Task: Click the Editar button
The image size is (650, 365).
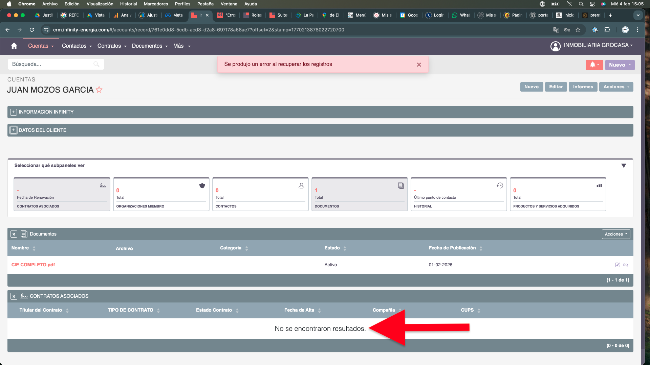Action: point(556,87)
